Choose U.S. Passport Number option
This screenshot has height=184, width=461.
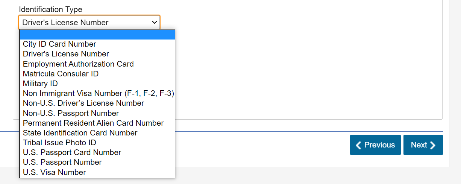97,162
